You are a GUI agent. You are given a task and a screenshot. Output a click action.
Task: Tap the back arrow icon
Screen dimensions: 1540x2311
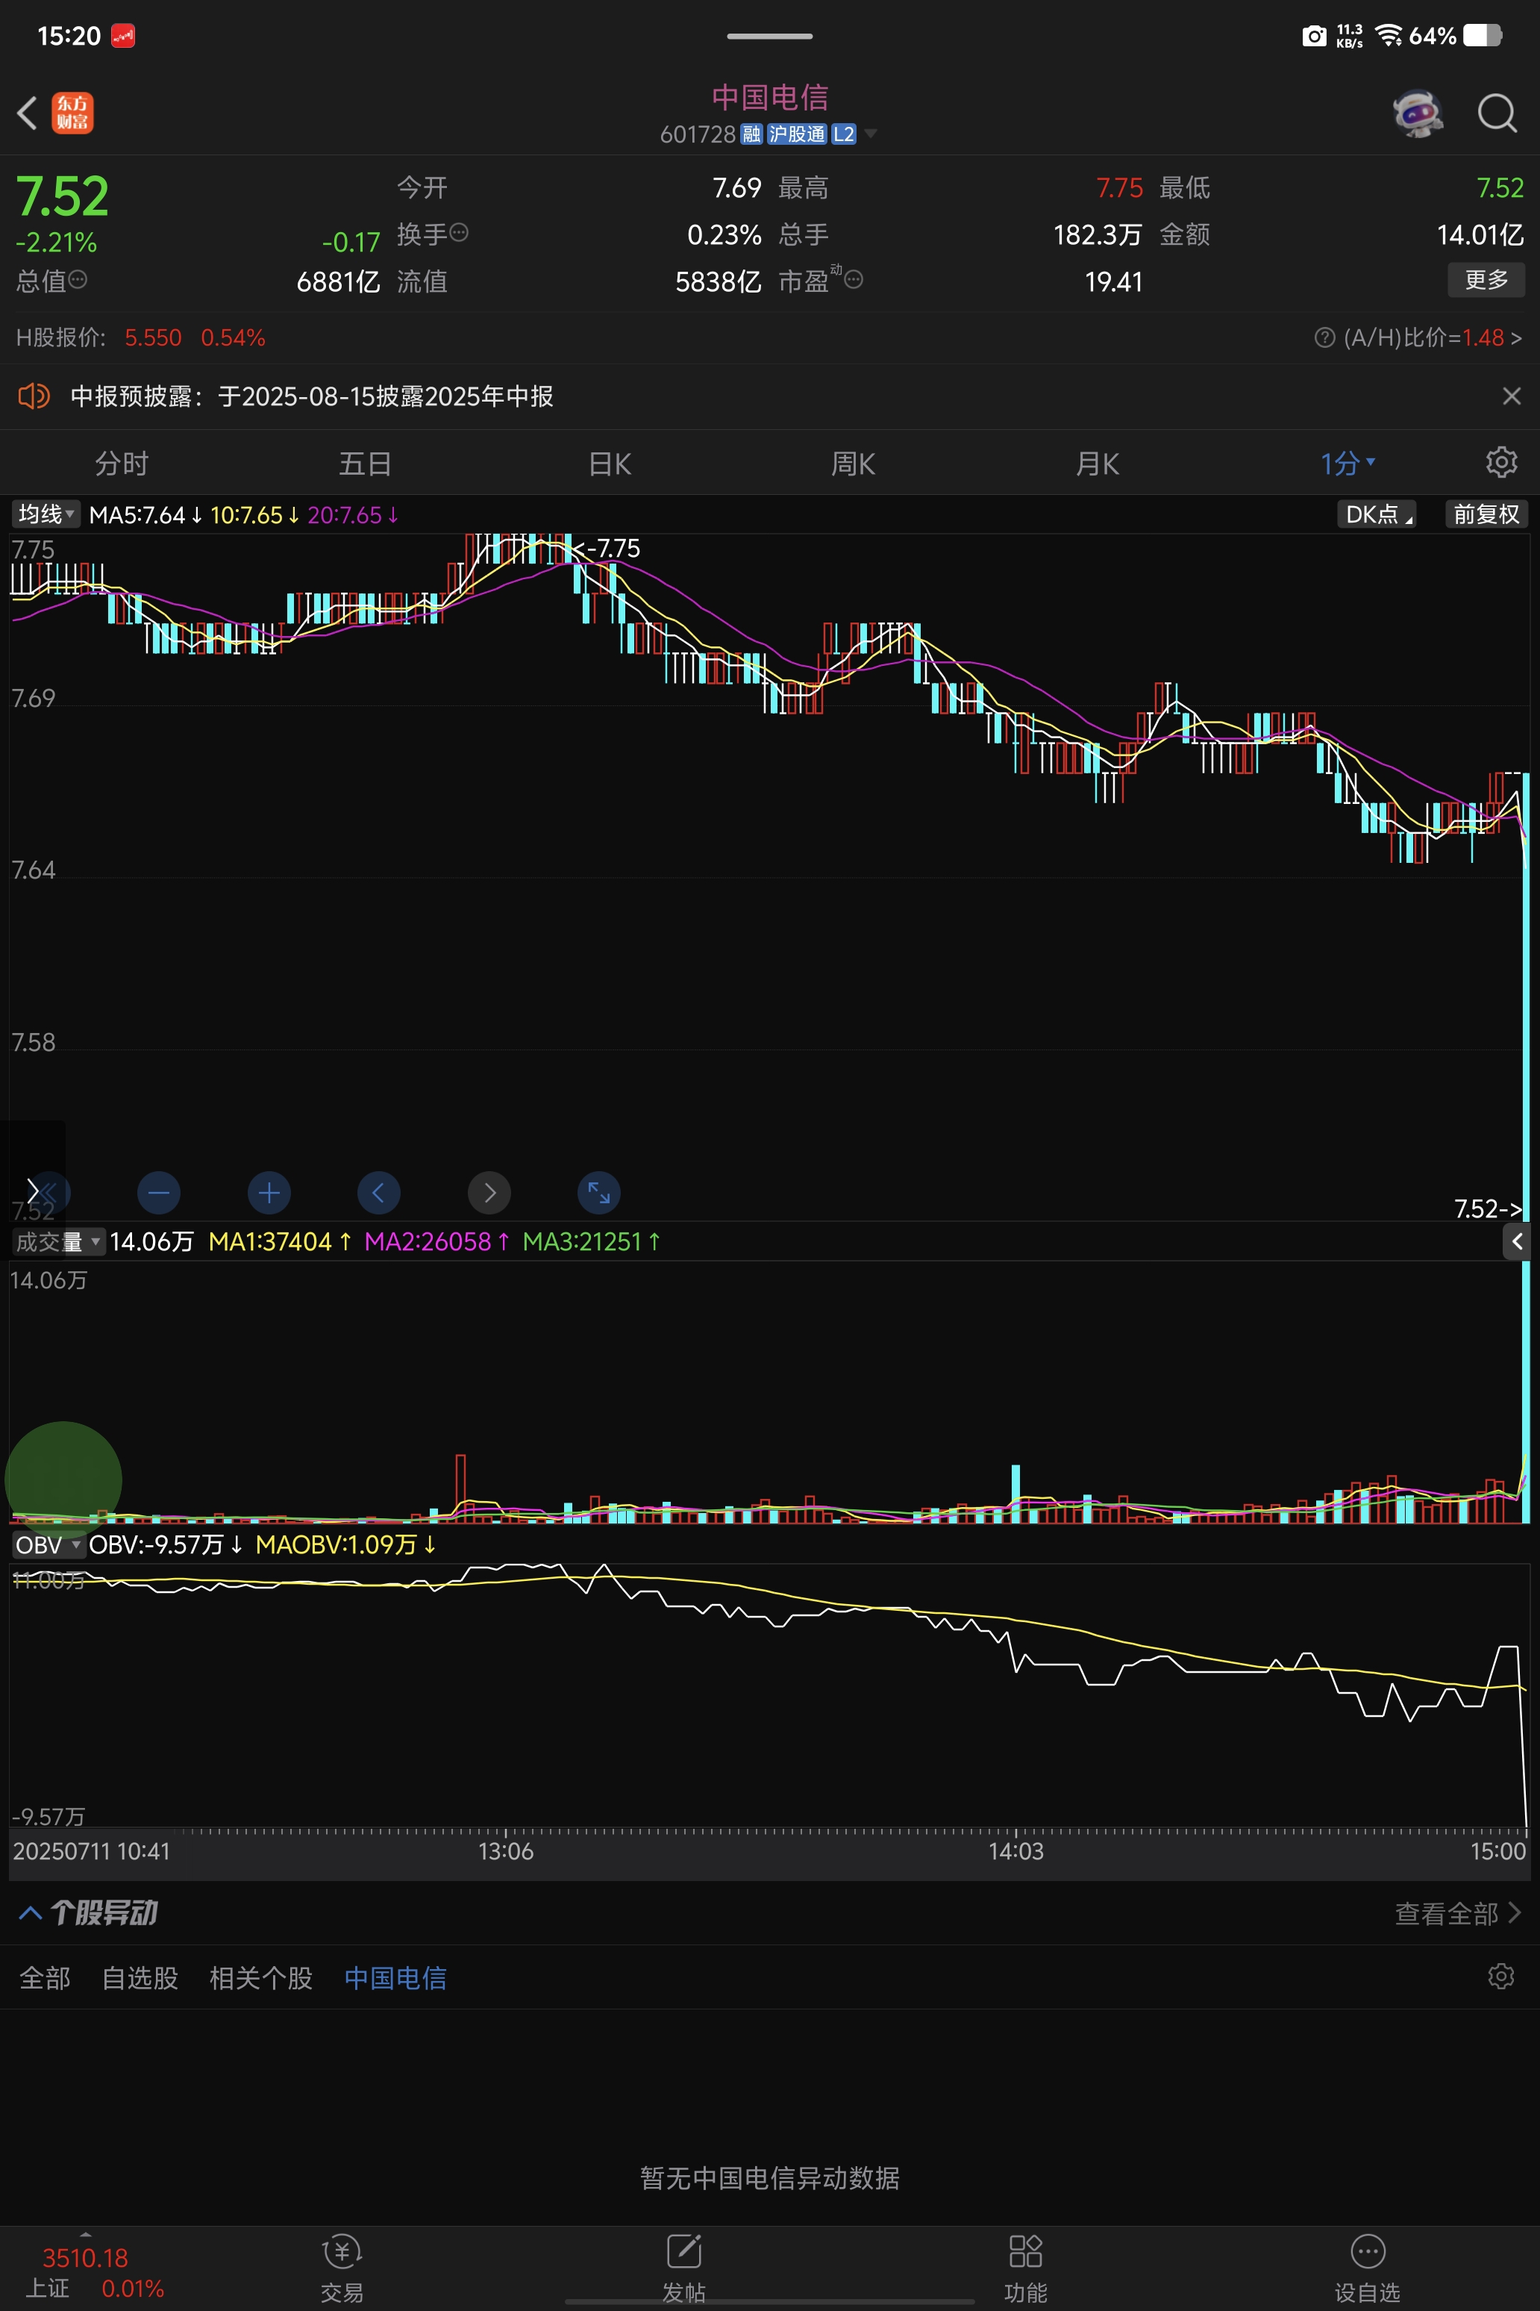point(28,113)
